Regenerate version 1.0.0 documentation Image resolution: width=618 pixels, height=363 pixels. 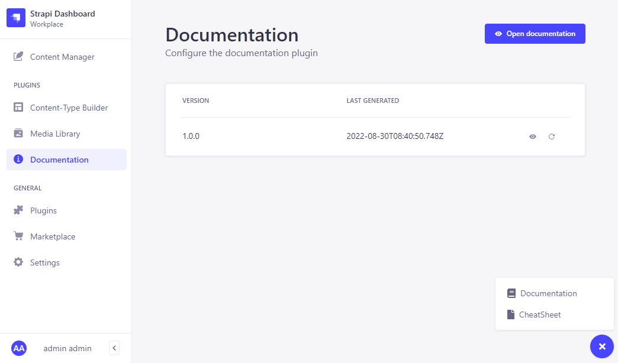pos(551,137)
